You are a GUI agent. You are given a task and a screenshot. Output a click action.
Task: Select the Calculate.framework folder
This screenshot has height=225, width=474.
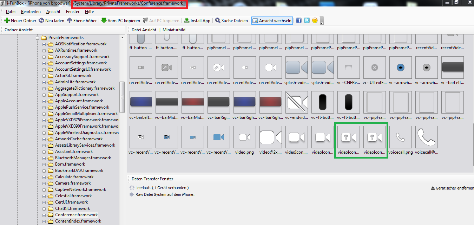coord(74,177)
